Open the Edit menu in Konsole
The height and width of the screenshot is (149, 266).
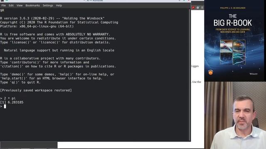click(11, 5)
